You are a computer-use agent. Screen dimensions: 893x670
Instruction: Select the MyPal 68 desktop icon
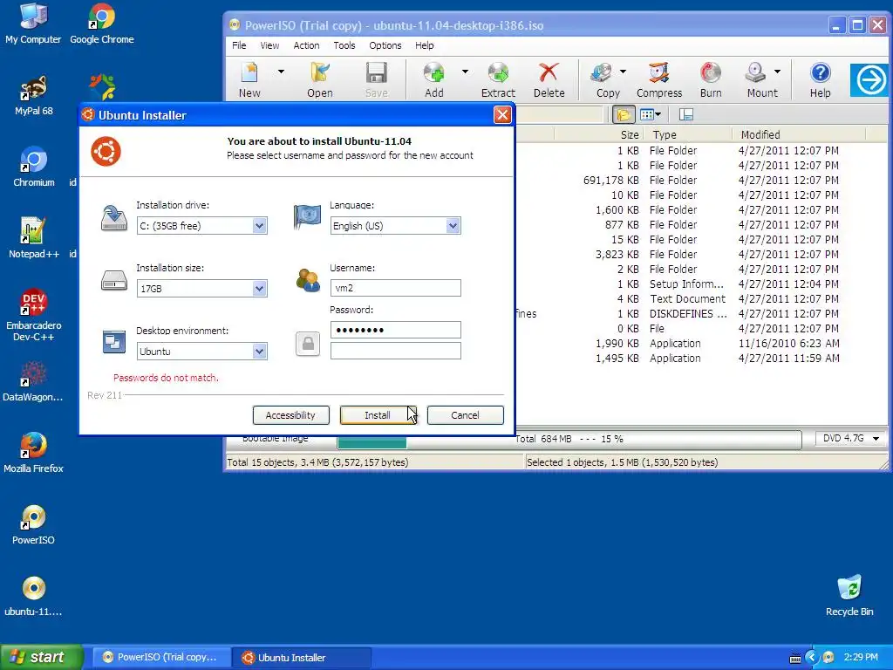point(34,96)
